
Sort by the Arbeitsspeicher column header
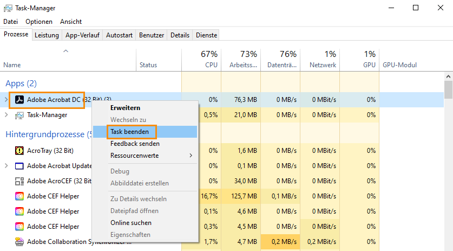click(241, 59)
